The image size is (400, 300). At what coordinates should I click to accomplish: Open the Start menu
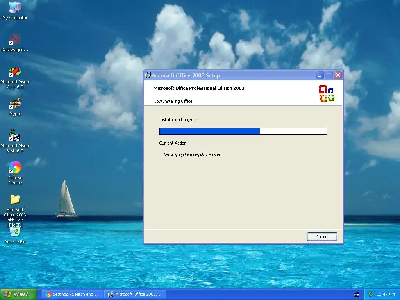coord(18,294)
